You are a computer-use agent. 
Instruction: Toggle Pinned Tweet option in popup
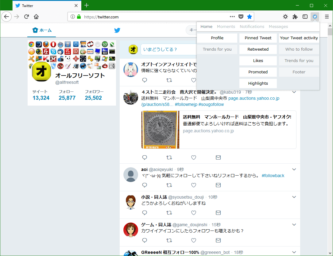(x=258, y=38)
